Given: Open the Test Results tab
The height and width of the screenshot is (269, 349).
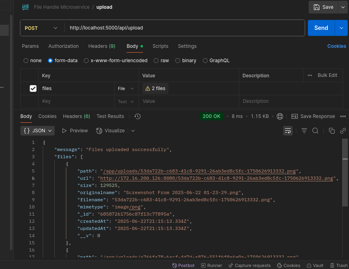Looking at the screenshot, I should 110,116.
